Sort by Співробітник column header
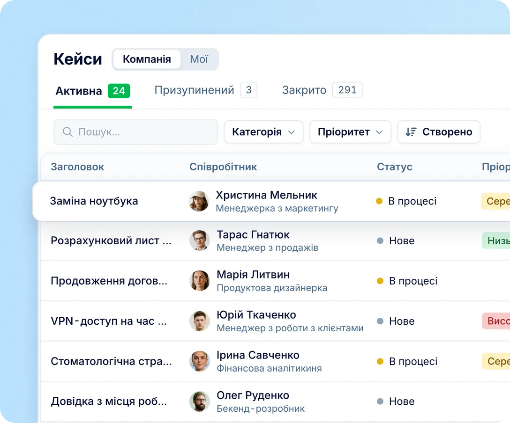Viewport: 510px width, 423px height. pos(223,167)
